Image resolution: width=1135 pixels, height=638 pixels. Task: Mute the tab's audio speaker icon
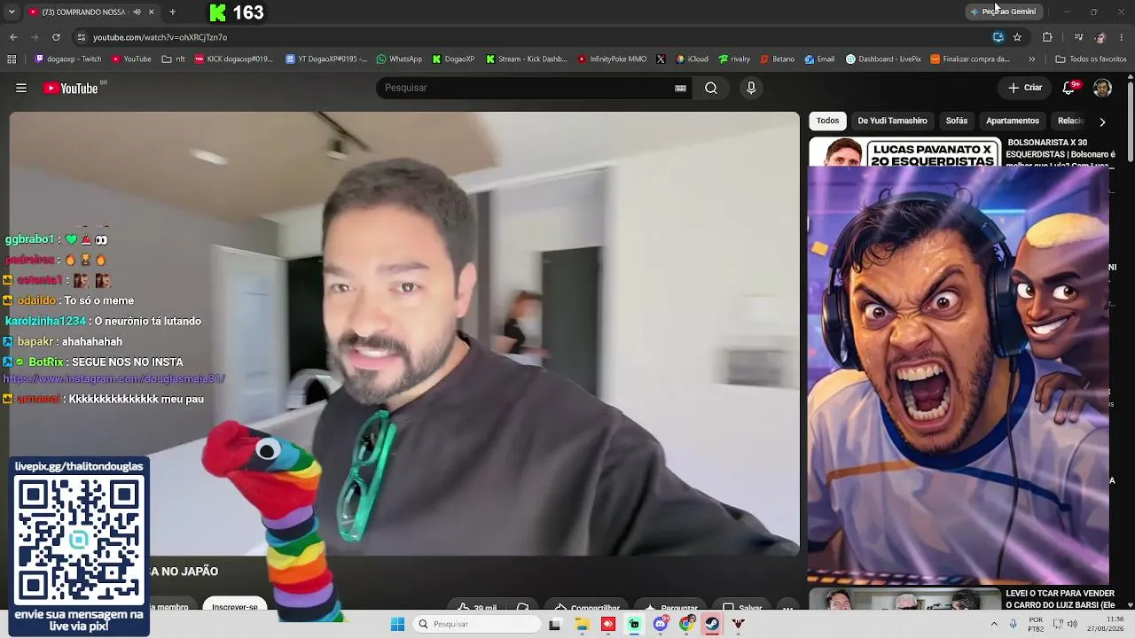(137, 12)
